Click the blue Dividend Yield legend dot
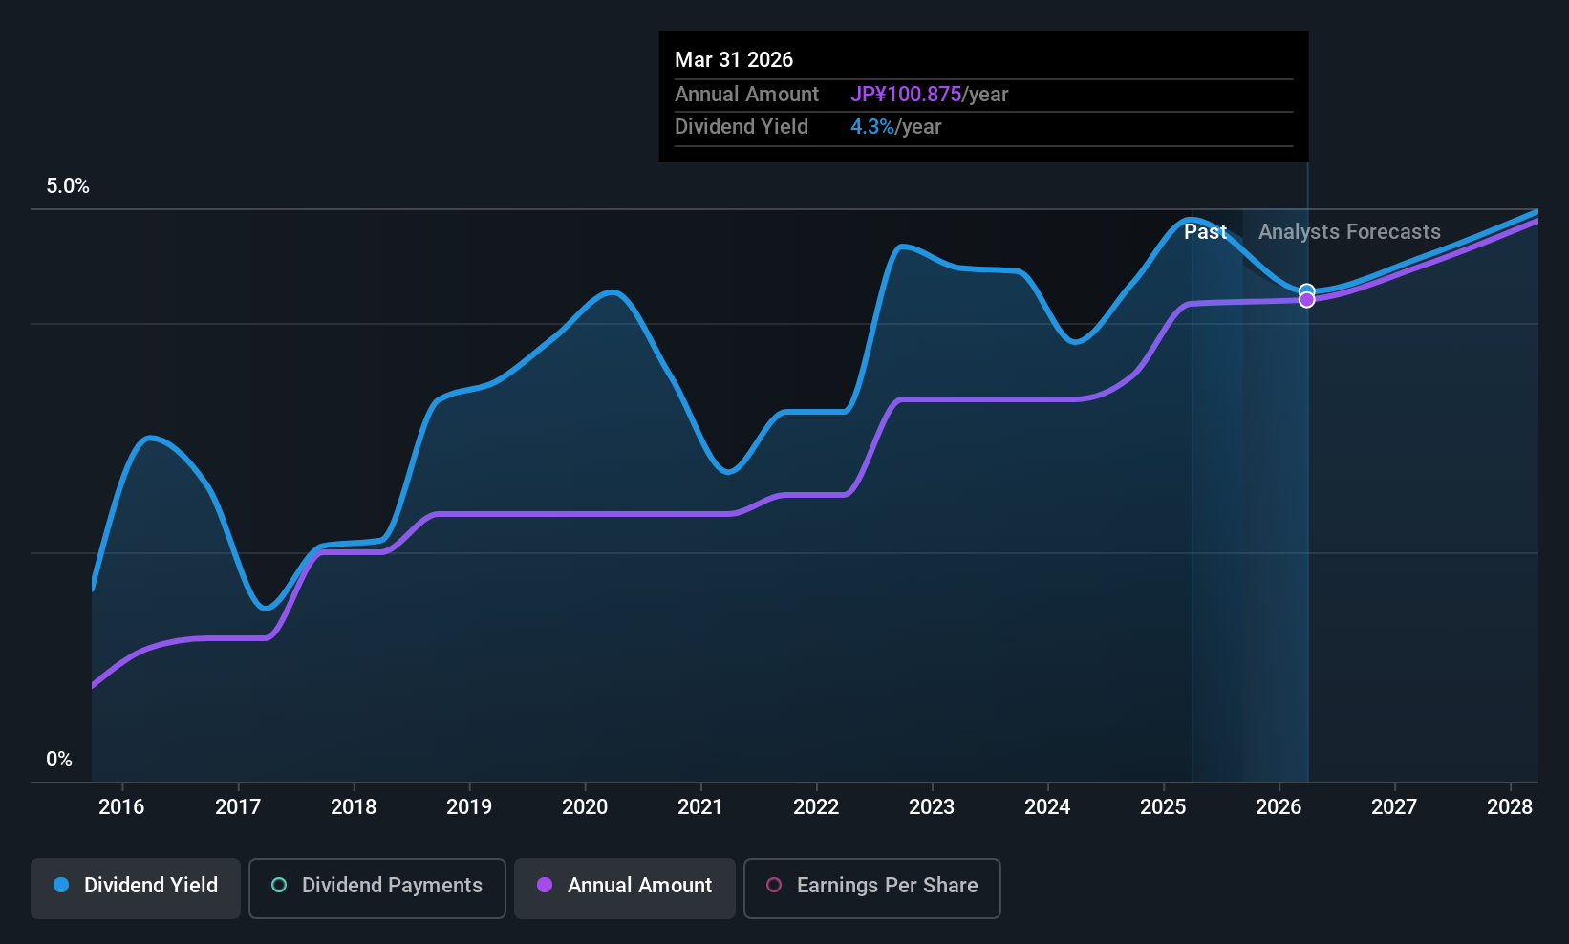 60,886
